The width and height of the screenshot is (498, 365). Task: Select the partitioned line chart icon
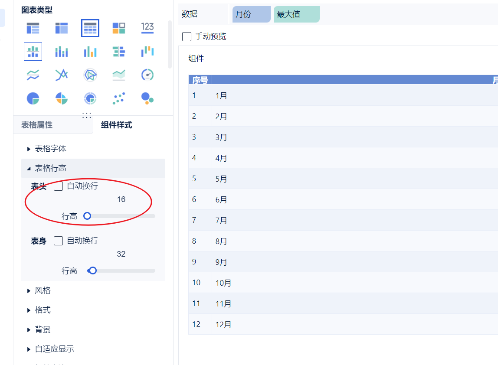(33, 75)
